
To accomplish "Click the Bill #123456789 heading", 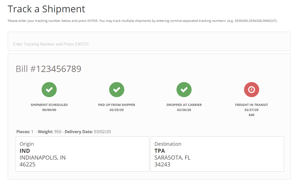I will pyautogui.click(x=48, y=69).
